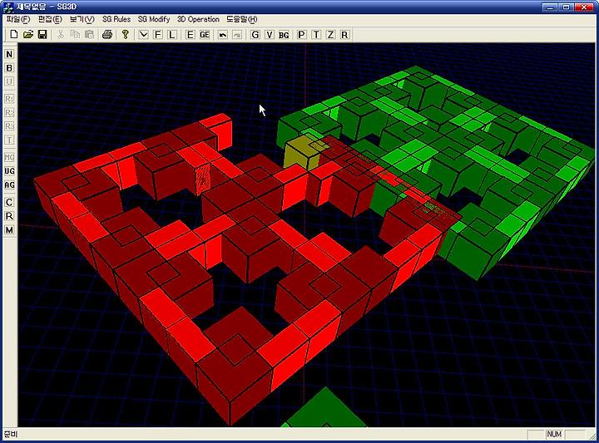Screen dimensions: 599x443
Task: Click the E toolbar button
Action: (x=190, y=35)
